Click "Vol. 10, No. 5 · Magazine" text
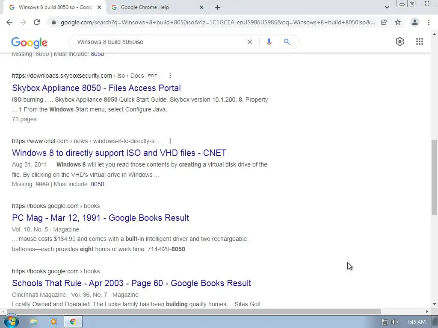 (45, 229)
